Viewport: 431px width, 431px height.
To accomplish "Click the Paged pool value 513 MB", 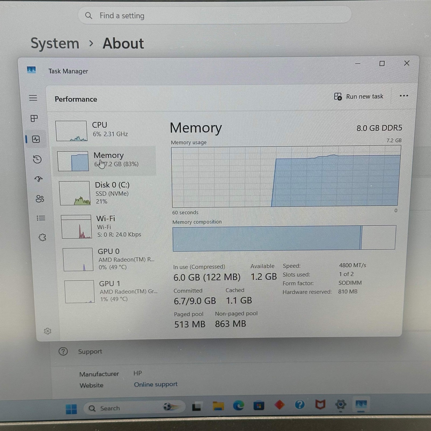I will point(190,324).
